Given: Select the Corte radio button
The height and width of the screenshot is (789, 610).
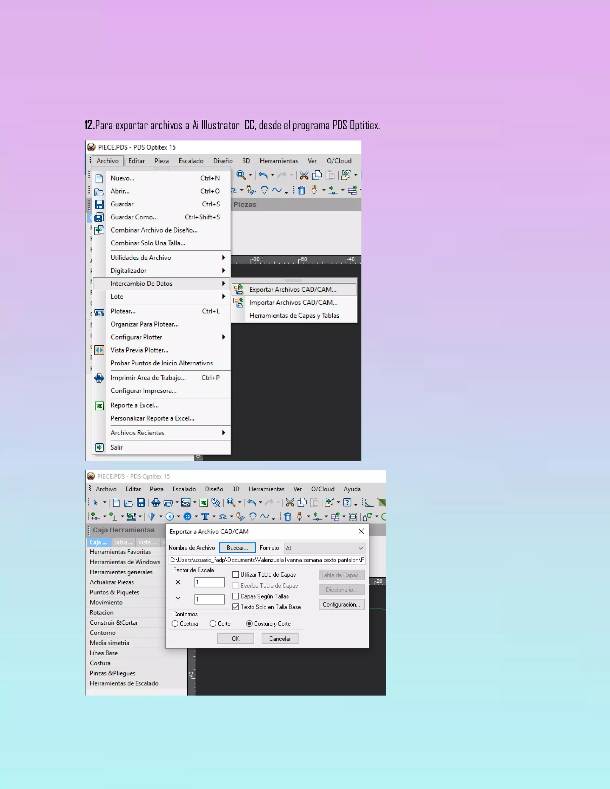Looking at the screenshot, I should coord(213,623).
